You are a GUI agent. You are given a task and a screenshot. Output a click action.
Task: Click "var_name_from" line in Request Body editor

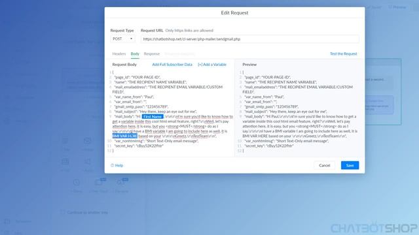click(x=134, y=97)
